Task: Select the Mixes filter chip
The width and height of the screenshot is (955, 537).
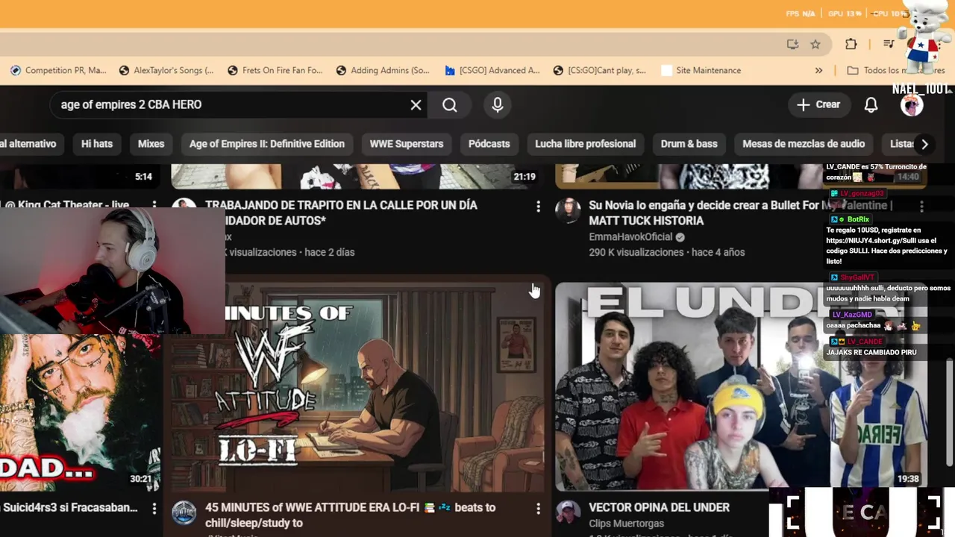Action: [x=151, y=144]
